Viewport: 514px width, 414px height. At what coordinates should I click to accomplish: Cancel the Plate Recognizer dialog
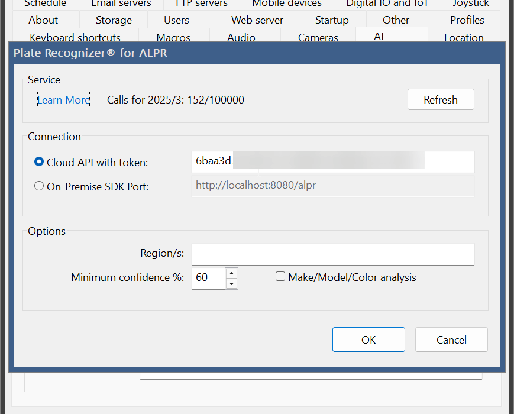[x=451, y=339]
